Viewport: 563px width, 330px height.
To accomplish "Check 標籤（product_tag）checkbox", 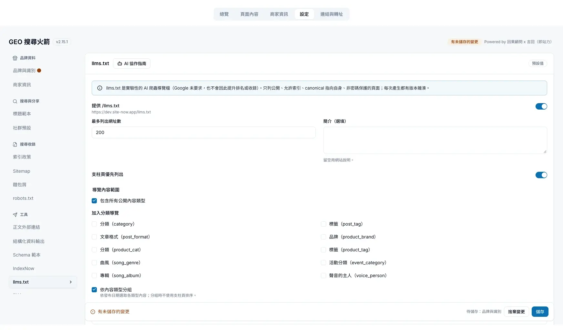I will [x=323, y=250].
